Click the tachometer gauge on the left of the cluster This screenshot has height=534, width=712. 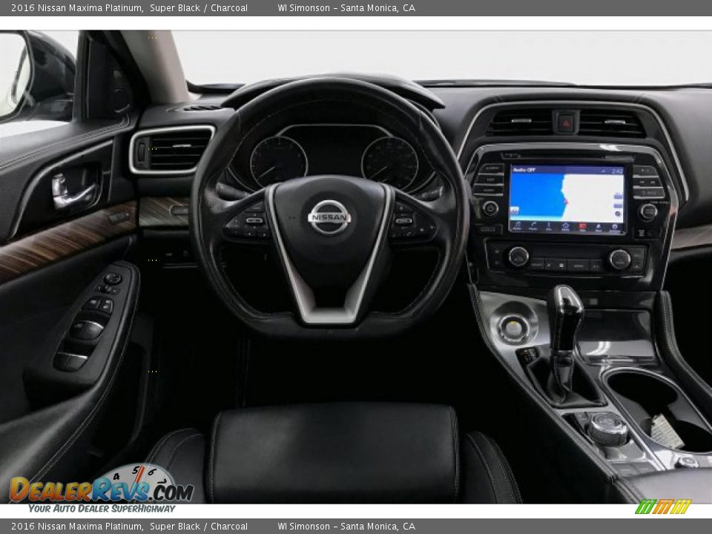click(x=278, y=162)
